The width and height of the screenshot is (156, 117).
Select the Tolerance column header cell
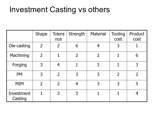58,36
